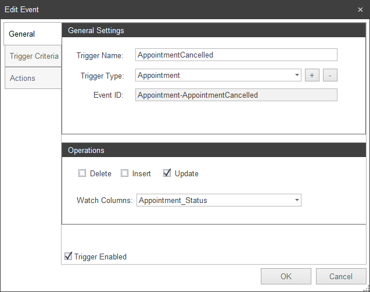Click the read-only Event ID field
This screenshot has height=292, width=370.
click(x=236, y=95)
